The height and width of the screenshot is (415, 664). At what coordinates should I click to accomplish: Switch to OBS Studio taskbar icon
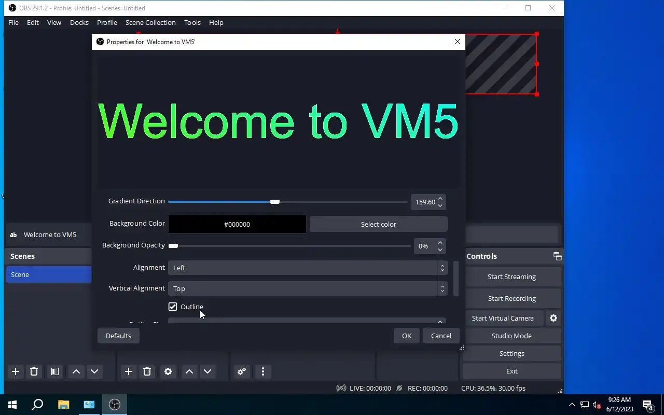point(115,405)
